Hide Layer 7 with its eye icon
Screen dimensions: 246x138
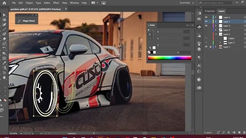coord(206,21)
